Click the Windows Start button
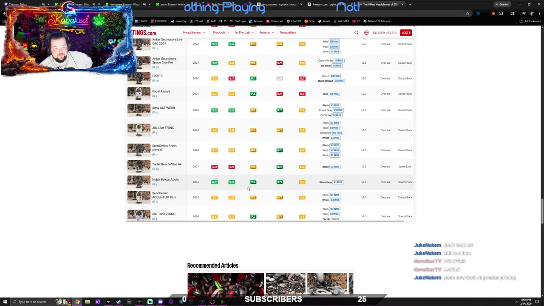 pos(5,302)
